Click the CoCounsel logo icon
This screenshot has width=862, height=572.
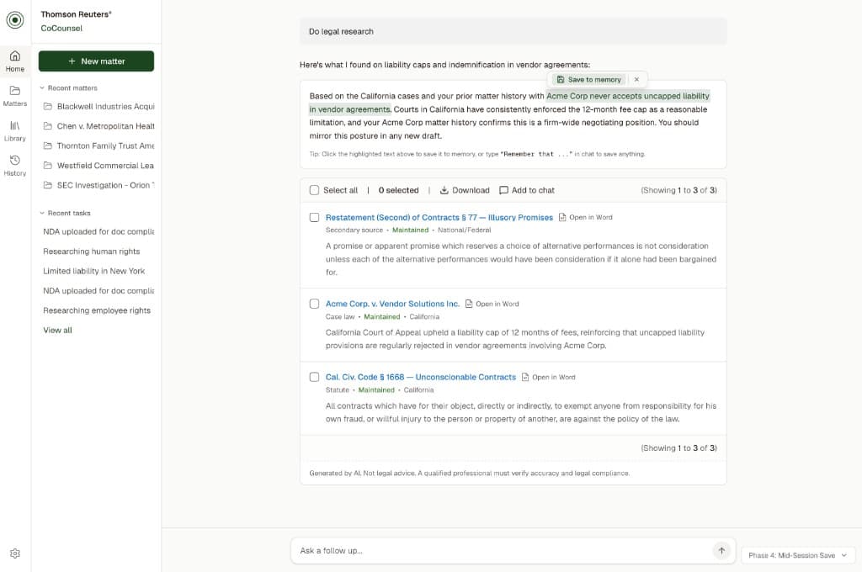click(x=15, y=20)
